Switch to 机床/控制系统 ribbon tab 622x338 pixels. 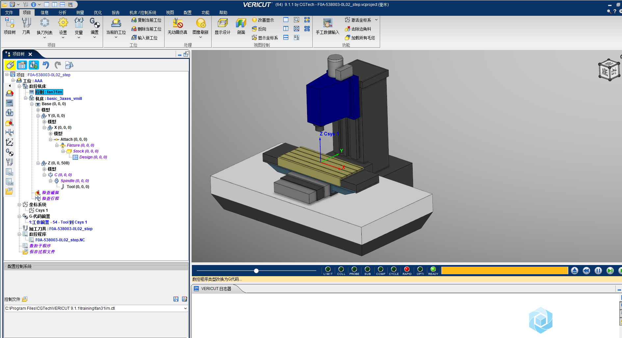(x=143, y=12)
